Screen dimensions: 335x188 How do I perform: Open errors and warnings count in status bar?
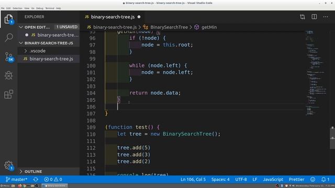point(53,180)
